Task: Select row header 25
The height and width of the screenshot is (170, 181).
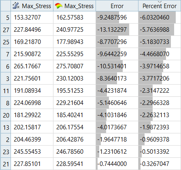Action: pos(6,42)
